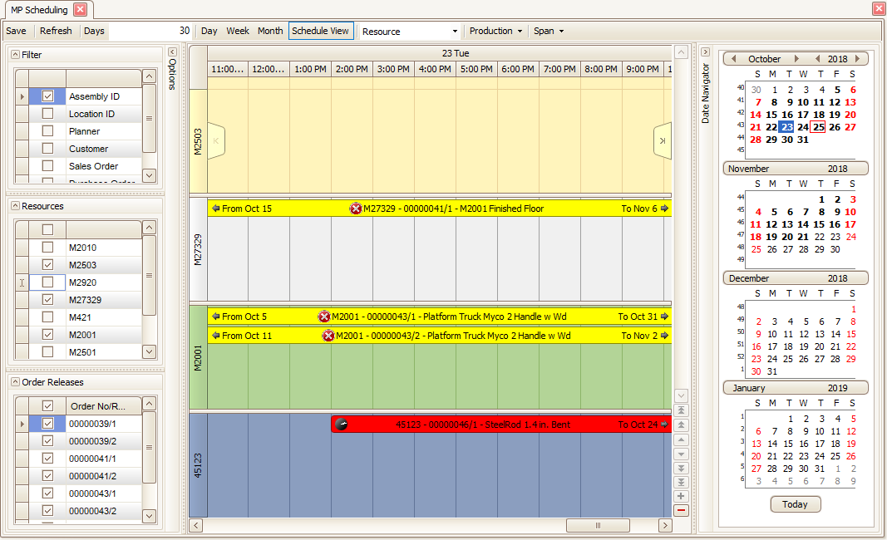Click the previous appointment tab in M2503 row
The height and width of the screenshot is (540, 887).
click(216, 140)
